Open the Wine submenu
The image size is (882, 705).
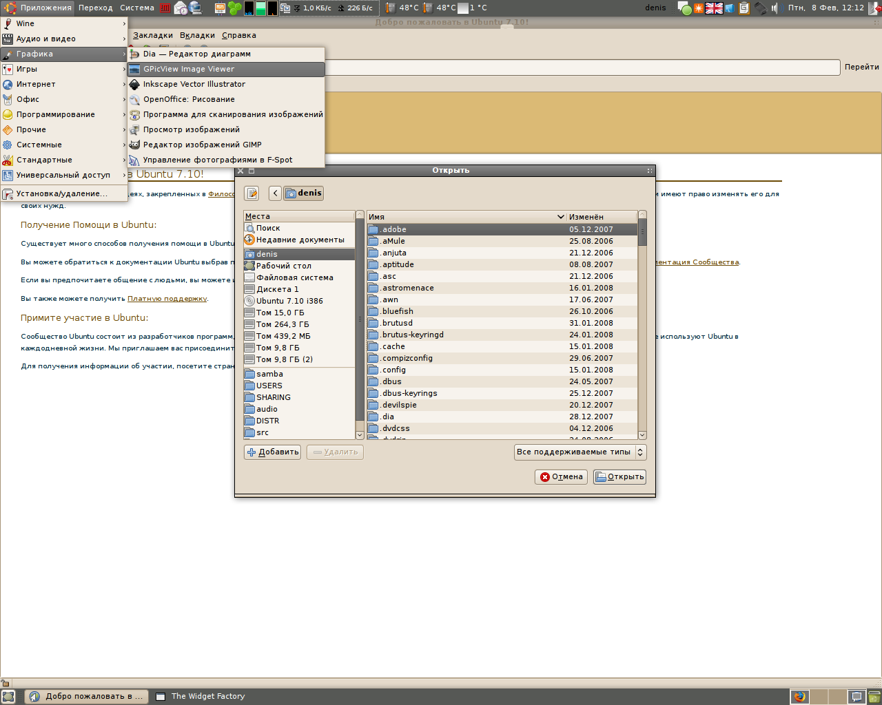click(64, 23)
